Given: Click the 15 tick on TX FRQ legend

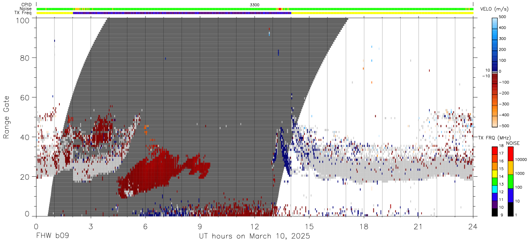Looking at the screenshot, I should point(501,169).
